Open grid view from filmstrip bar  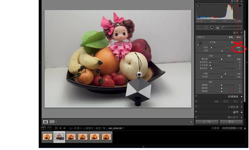56,128
